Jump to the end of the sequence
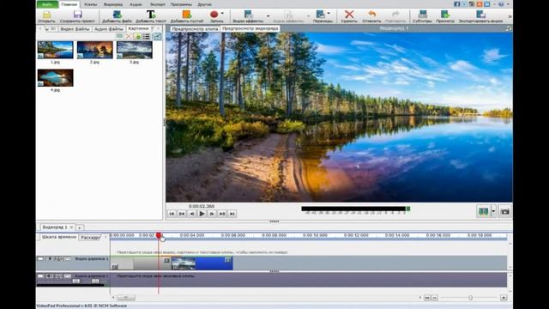 (x=232, y=214)
